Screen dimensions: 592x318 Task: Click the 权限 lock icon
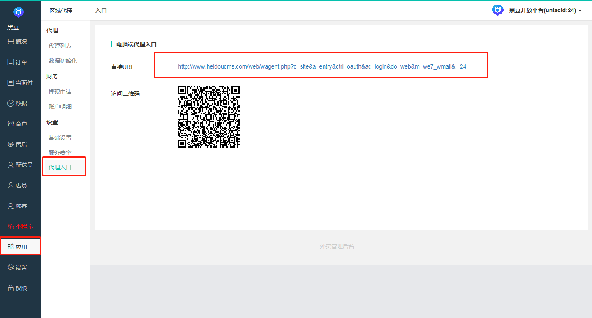(x=11, y=288)
